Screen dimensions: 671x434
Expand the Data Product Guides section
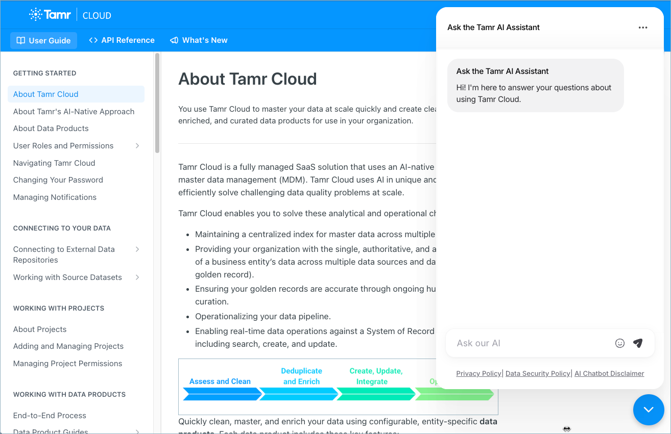[137, 431]
